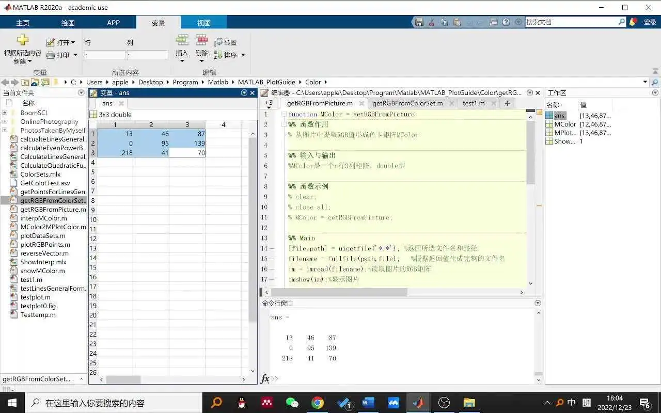
Task: Switch to the getRGBFromColorSet.m editor tab
Action: 407,103
